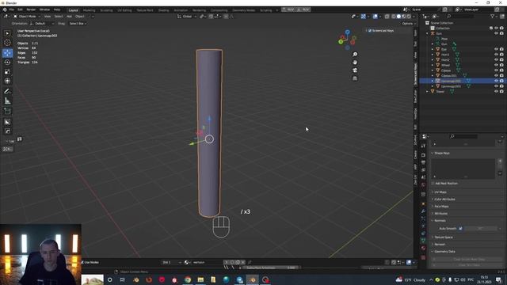Switch to solid viewport shading mode
Image resolution: width=507 pixels, height=285 pixels.
[x=398, y=16]
